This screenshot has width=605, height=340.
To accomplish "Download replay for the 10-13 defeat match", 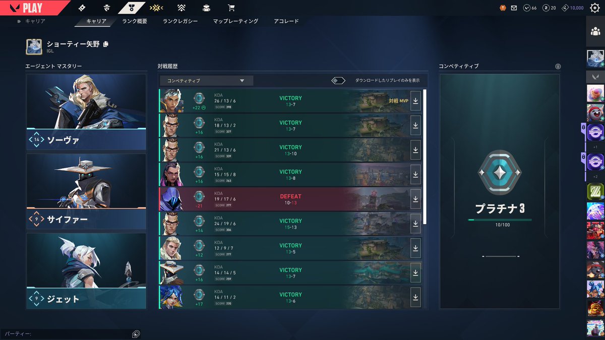I will (415, 199).
